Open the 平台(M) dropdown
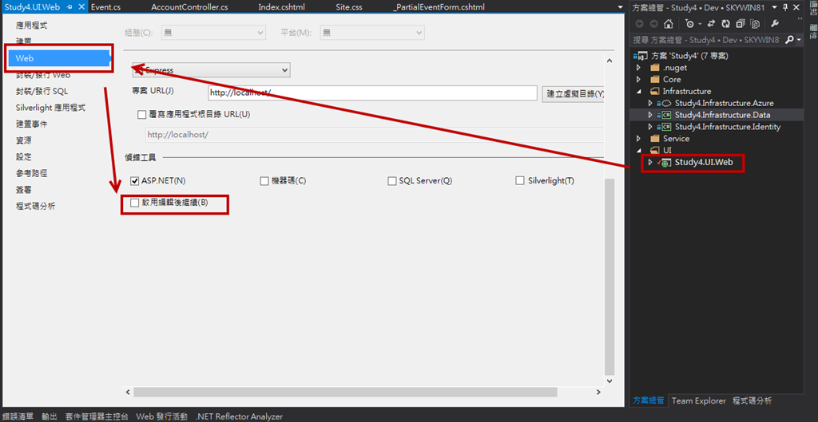This screenshot has width=818, height=422. click(x=372, y=32)
